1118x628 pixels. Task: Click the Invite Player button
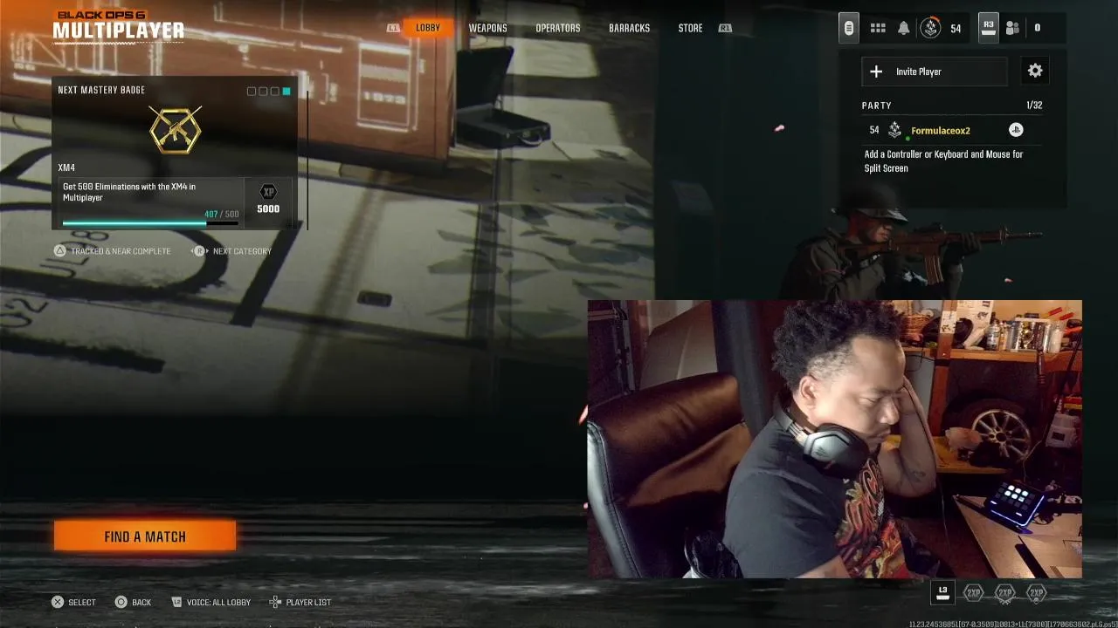pyautogui.click(x=935, y=72)
